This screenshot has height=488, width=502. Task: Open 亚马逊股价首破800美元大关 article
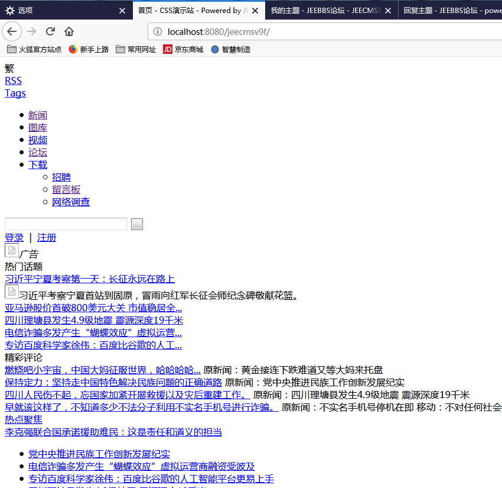[93, 308]
